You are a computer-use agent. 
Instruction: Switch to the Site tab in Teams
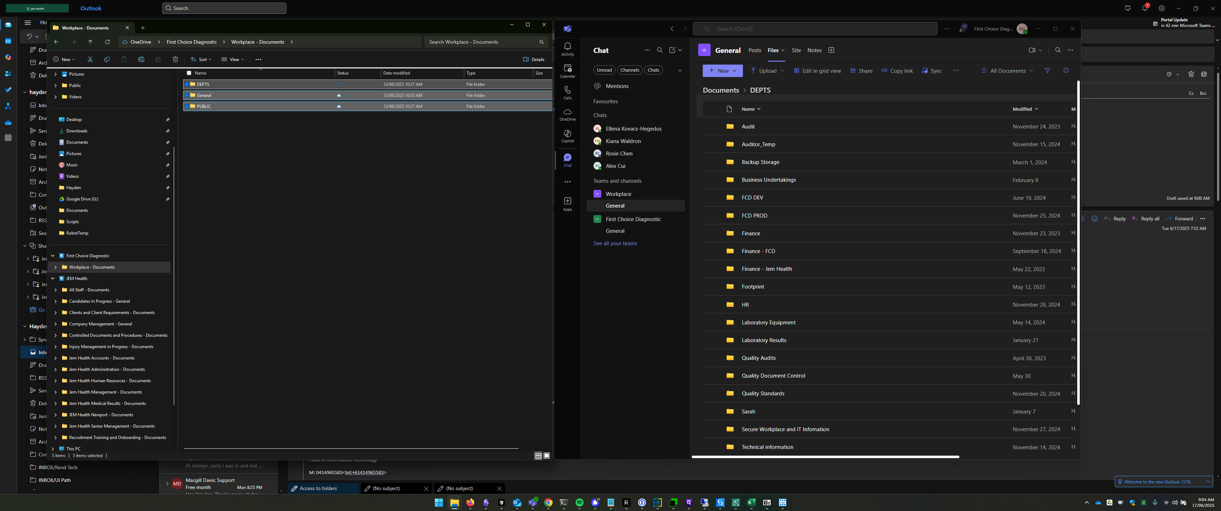click(x=796, y=50)
